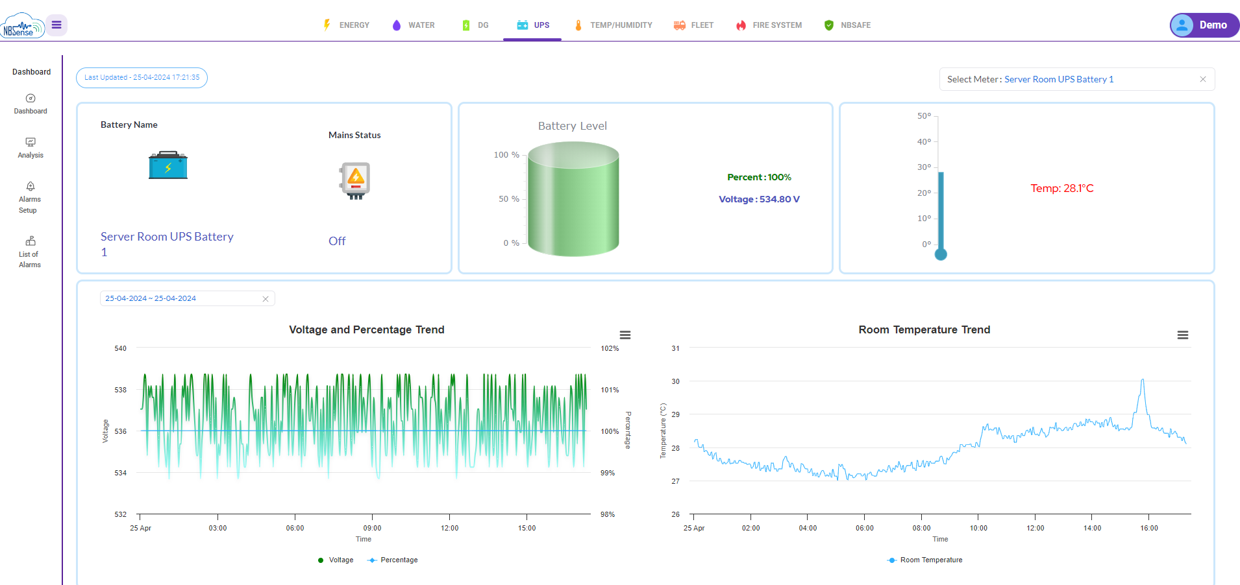Open the ENERGY tab
The image size is (1240, 585).
[346, 25]
